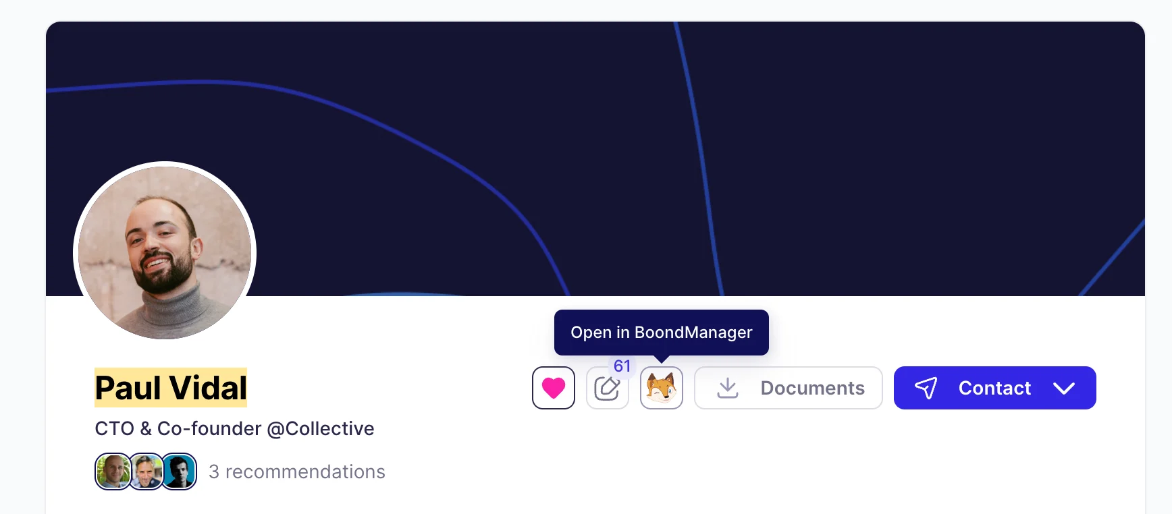Open the 3 recommendations link
The height and width of the screenshot is (514, 1172).
(x=297, y=472)
